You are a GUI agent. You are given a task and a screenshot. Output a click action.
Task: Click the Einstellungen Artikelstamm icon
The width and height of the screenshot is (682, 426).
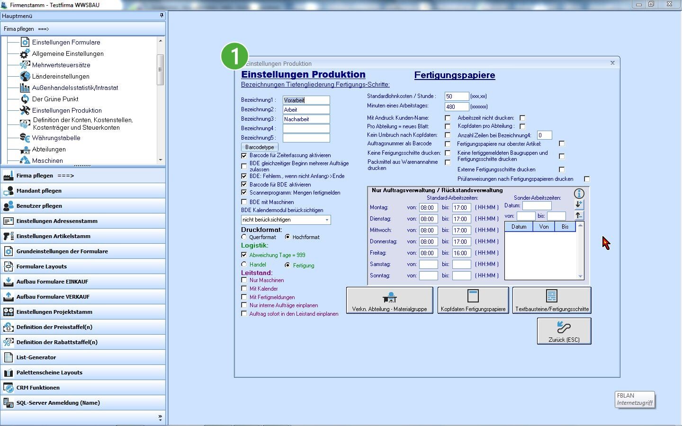[x=9, y=236]
